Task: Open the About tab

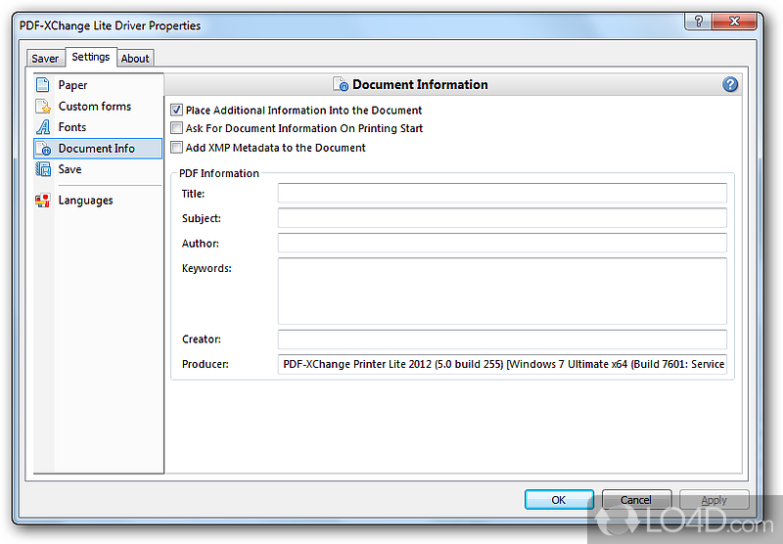Action: [x=135, y=59]
